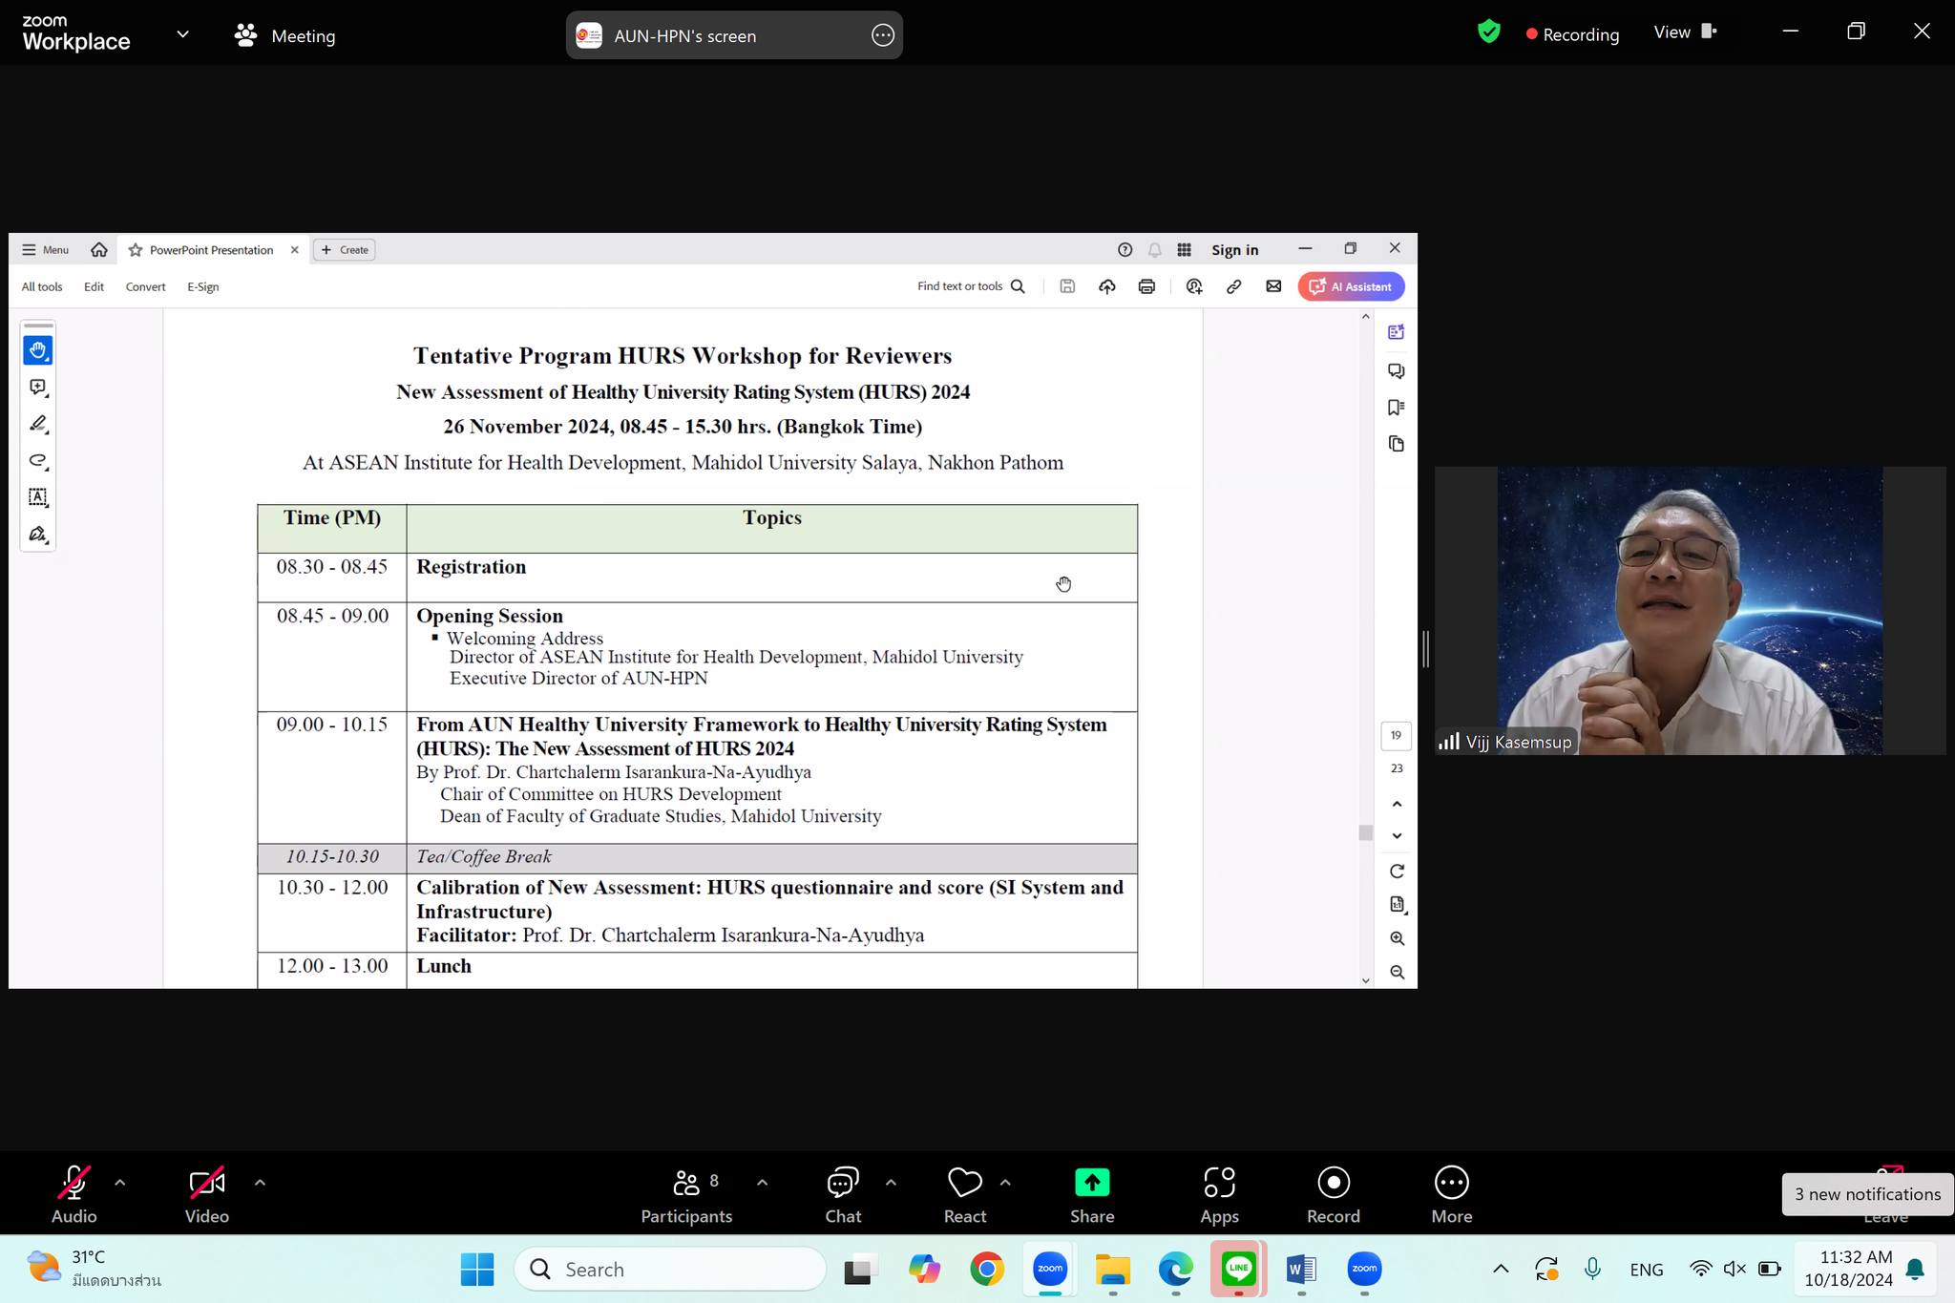
Task: Open Acrobat help question mark icon
Action: tap(1125, 250)
